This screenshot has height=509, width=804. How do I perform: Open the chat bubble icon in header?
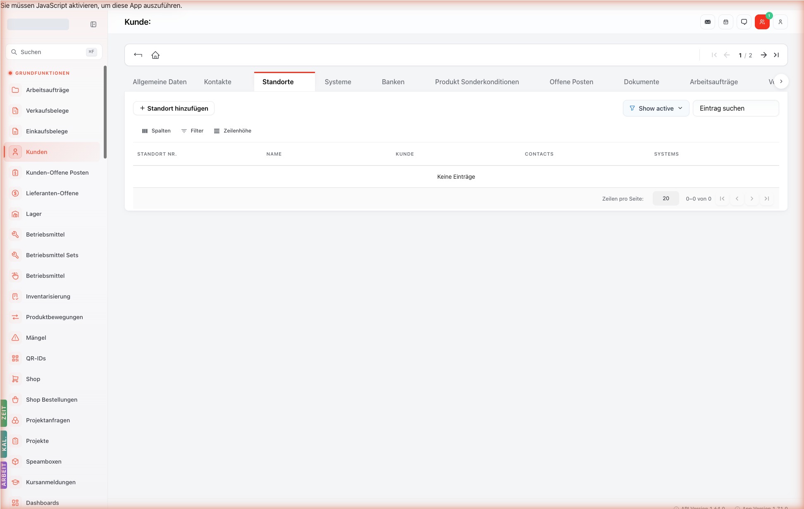(744, 22)
